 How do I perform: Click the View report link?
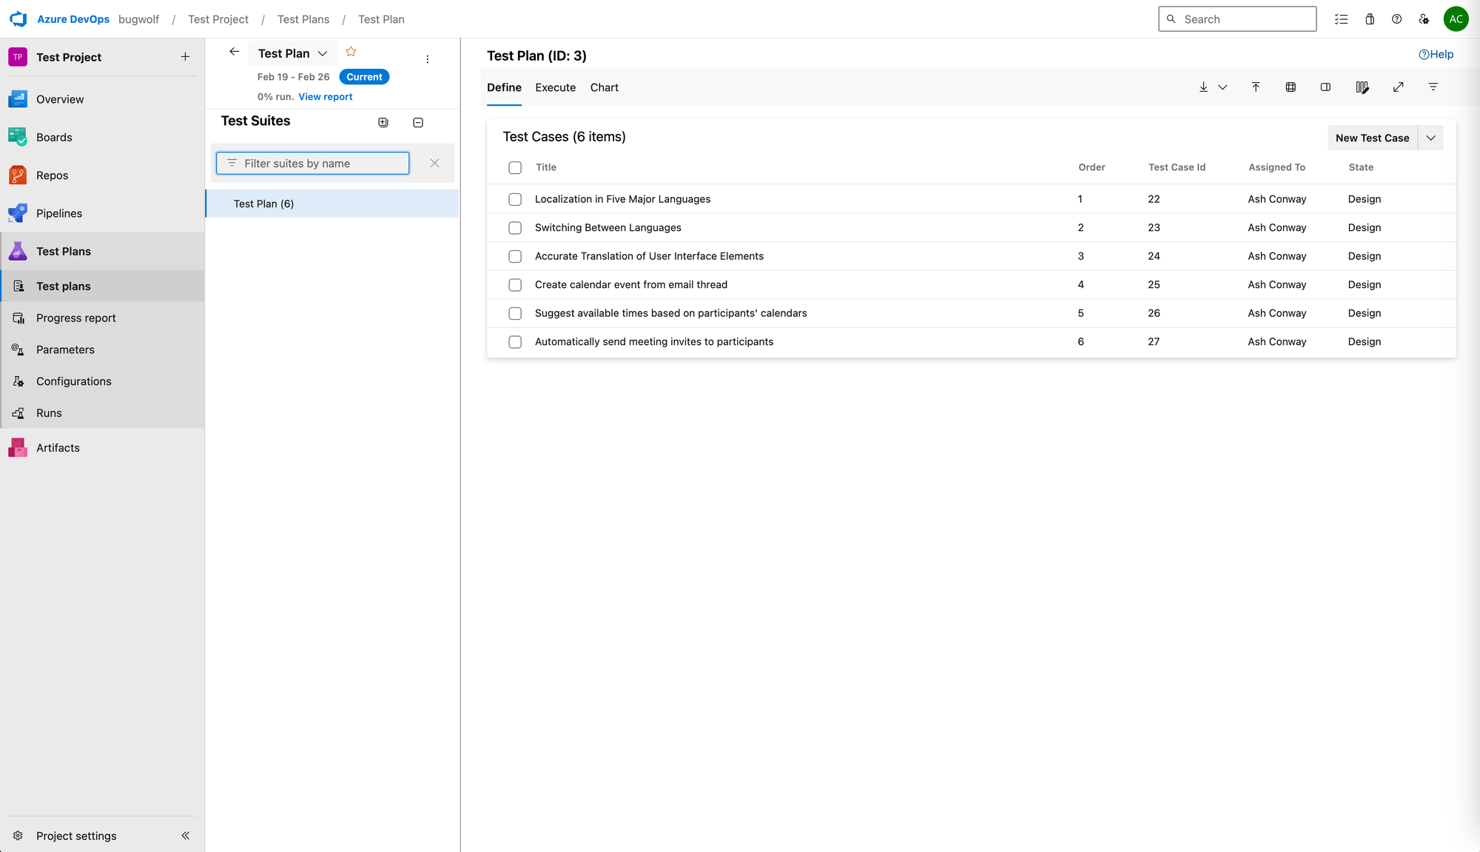pos(325,96)
